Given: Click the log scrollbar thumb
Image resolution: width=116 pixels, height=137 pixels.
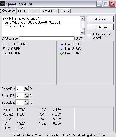Looking at the screenshot, I should coord(82,29).
